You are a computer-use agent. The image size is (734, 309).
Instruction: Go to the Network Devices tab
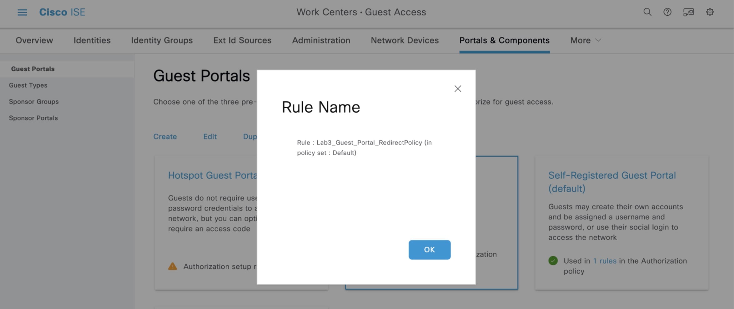coord(405,40)
